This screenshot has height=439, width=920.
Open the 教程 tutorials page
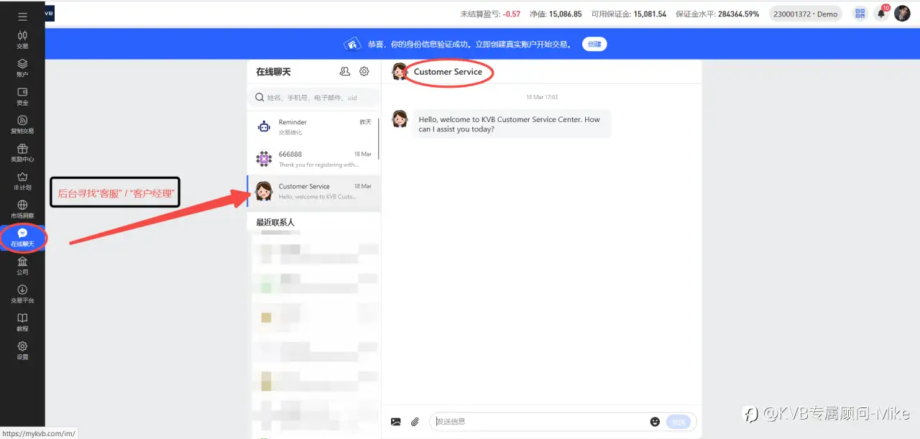point(22,322)
